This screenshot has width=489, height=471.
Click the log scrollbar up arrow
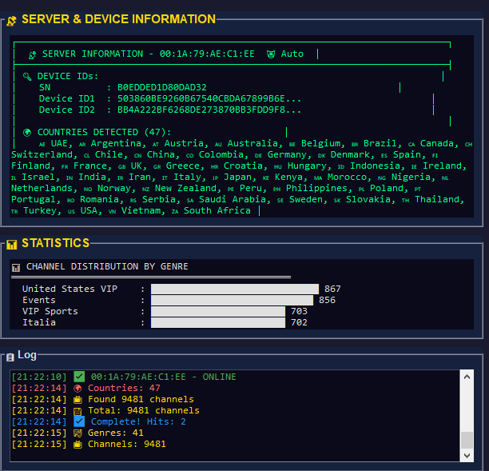(467, 377)
